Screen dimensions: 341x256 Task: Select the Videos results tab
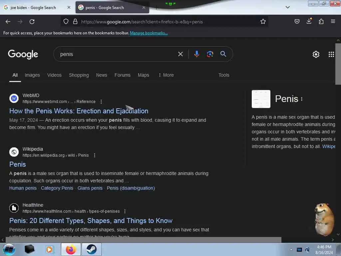click(x=54, y=75)
